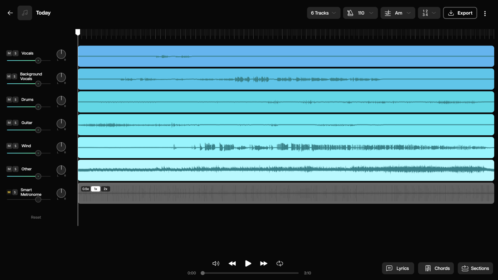Open the Chords panel

[x=436, y=268]
